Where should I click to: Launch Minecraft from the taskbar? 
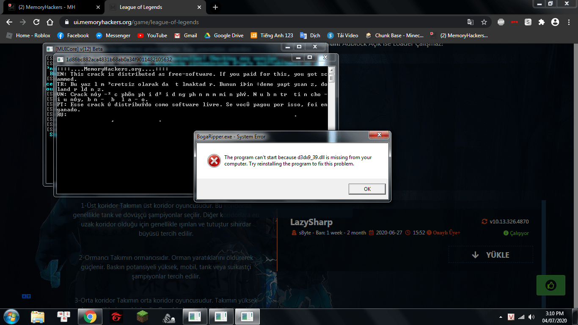tap(143, 317)
